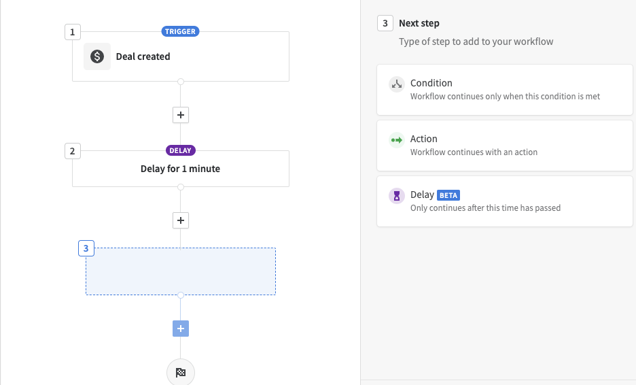636x385 pixels.
Task: Select the empty step 3 placeholder
Action: (181, 271)
